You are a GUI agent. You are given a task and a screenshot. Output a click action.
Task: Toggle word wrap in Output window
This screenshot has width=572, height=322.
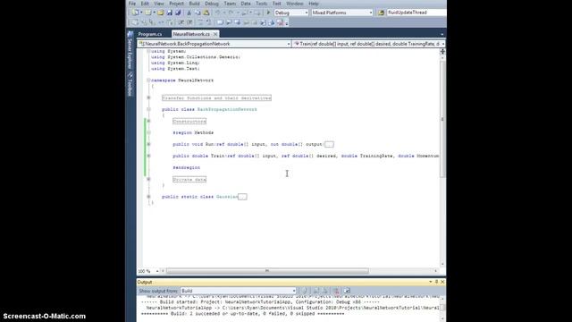point(347,291)
